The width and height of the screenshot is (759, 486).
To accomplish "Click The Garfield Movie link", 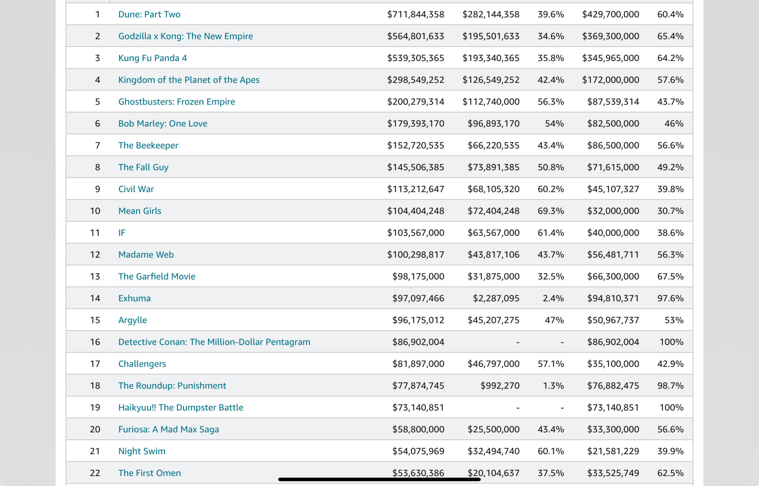I will tap(156, 277).
